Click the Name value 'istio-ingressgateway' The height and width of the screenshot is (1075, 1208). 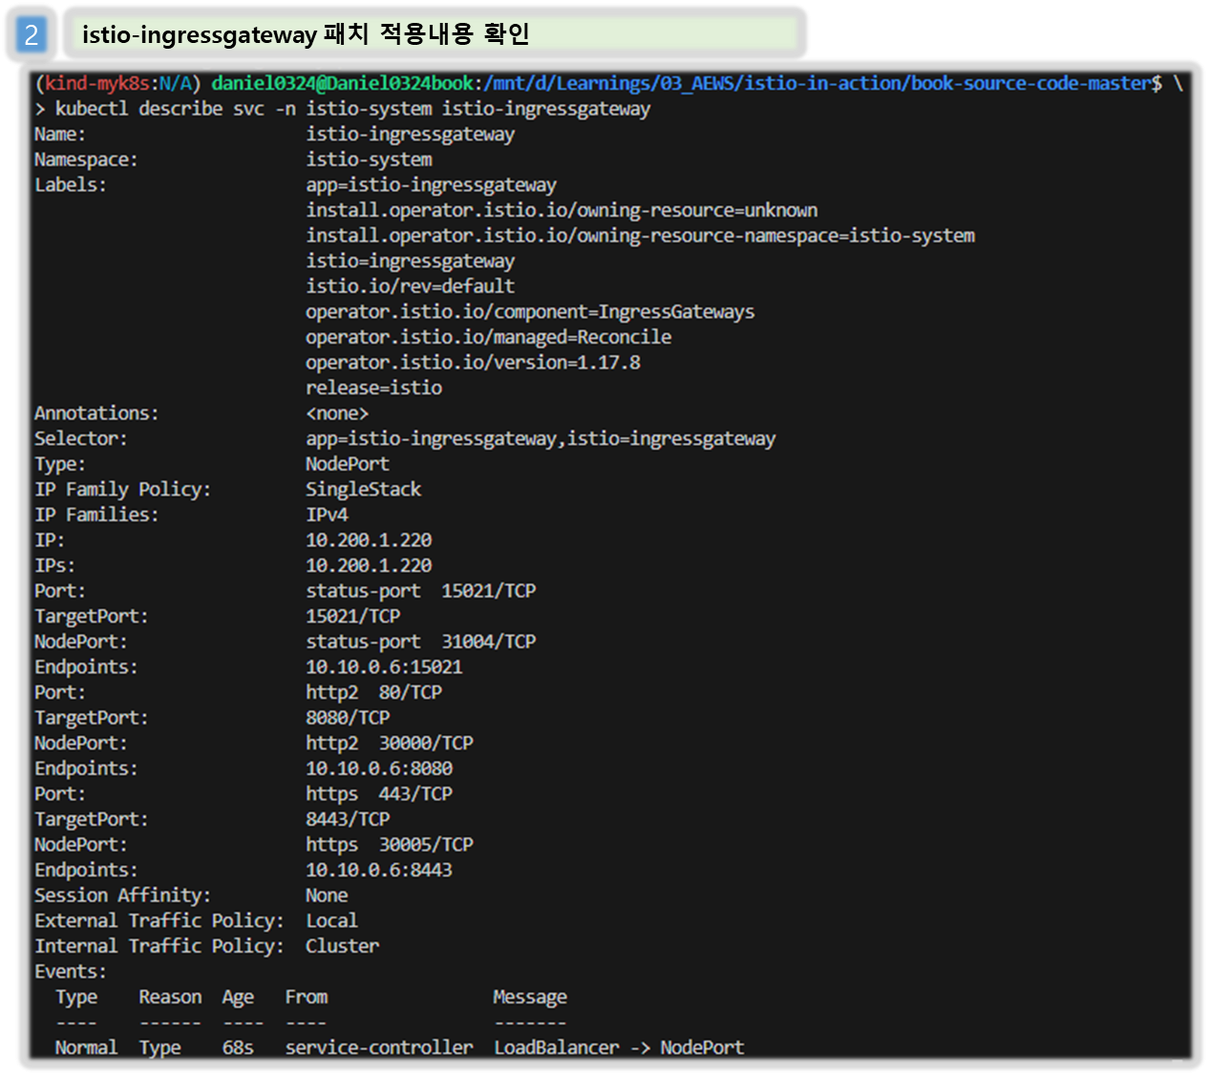pyautogui.click(x=410, y=135)
